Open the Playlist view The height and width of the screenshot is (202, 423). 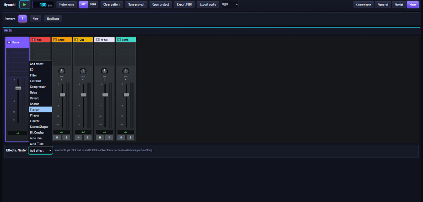399,5
